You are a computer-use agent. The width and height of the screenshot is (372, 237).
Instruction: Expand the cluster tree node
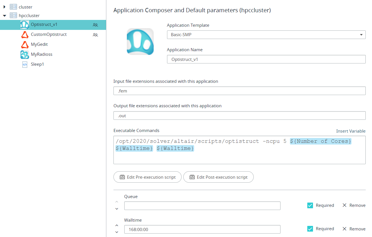pos(4,7)
